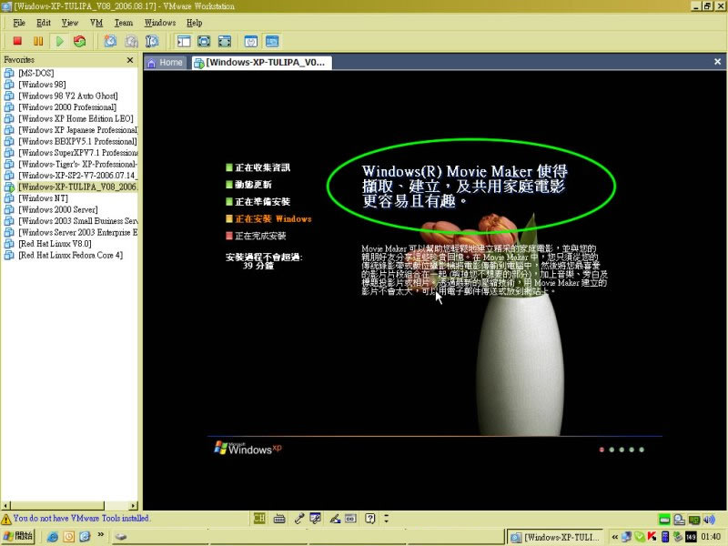Select the Windows-XP-TULIPA_V0... tab
Image resolution: width=728 pixels, height=546 pixels.
click(x=261, y=63)
